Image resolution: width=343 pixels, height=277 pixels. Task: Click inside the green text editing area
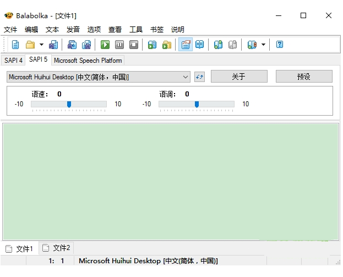(x=171, y=182)
